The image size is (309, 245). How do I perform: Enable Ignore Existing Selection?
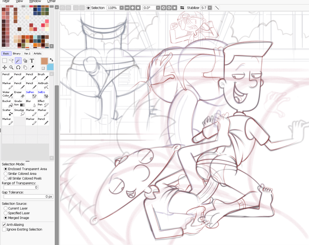coord(4,230)
